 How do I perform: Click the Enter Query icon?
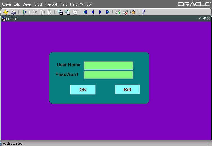(60, 12)
